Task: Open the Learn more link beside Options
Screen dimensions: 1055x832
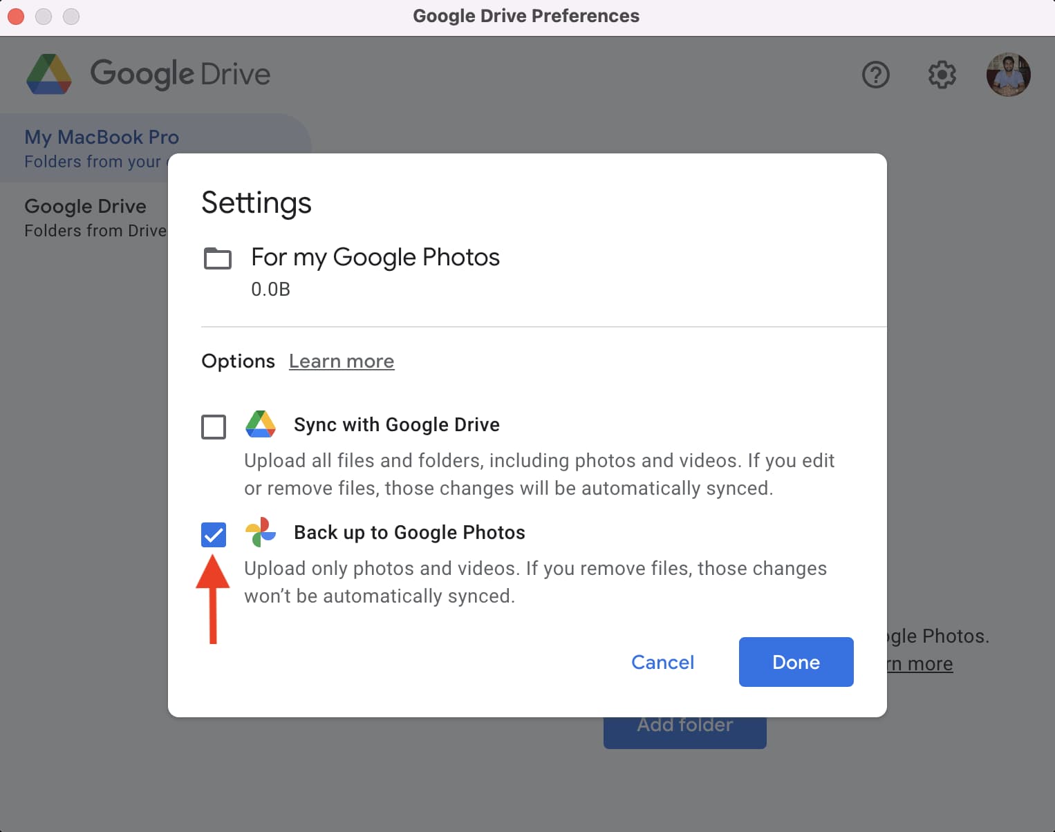Action: (x=342, y=361)
